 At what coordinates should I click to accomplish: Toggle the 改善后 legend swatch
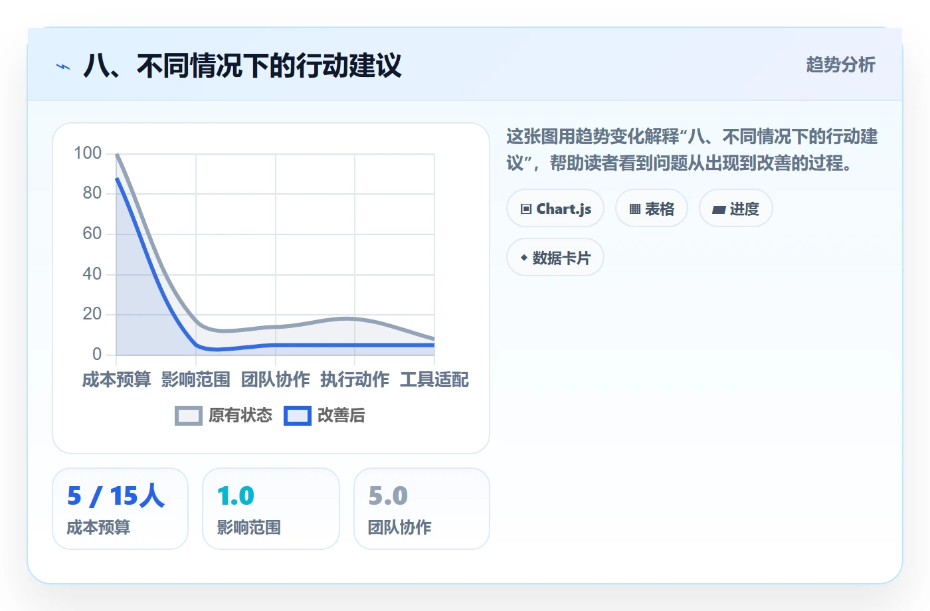point(298,416)
